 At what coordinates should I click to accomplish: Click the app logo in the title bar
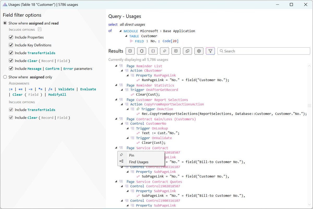click(x=5, y=5)
